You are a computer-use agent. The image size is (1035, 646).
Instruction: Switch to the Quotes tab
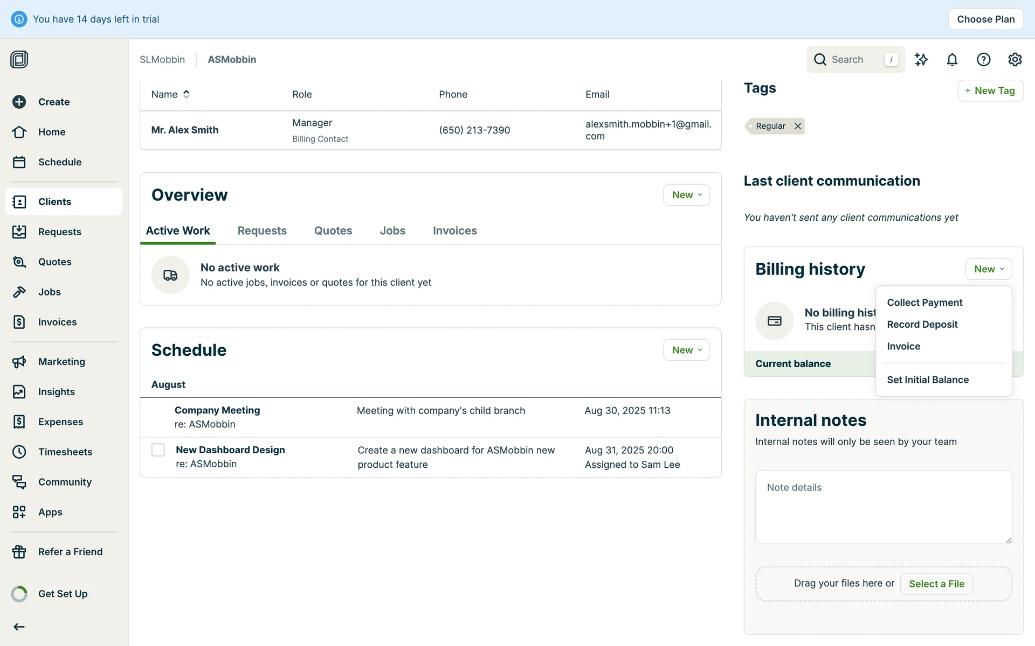tap(333, 230)
